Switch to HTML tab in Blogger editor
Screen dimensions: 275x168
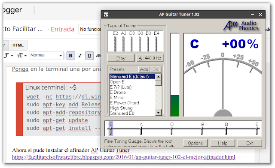[18, 45]
